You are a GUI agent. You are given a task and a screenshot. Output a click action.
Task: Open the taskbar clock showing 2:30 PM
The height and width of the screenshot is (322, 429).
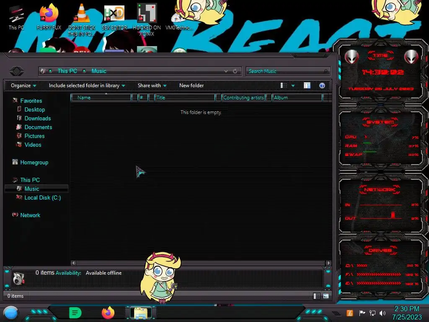pyautogui.click(x=407, y=313)
